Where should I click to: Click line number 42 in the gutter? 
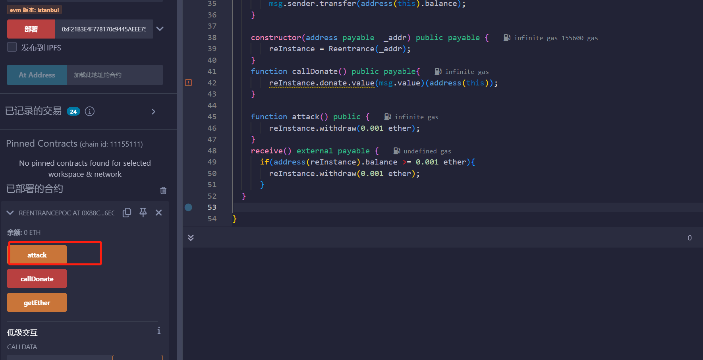[x=212, y=83]
